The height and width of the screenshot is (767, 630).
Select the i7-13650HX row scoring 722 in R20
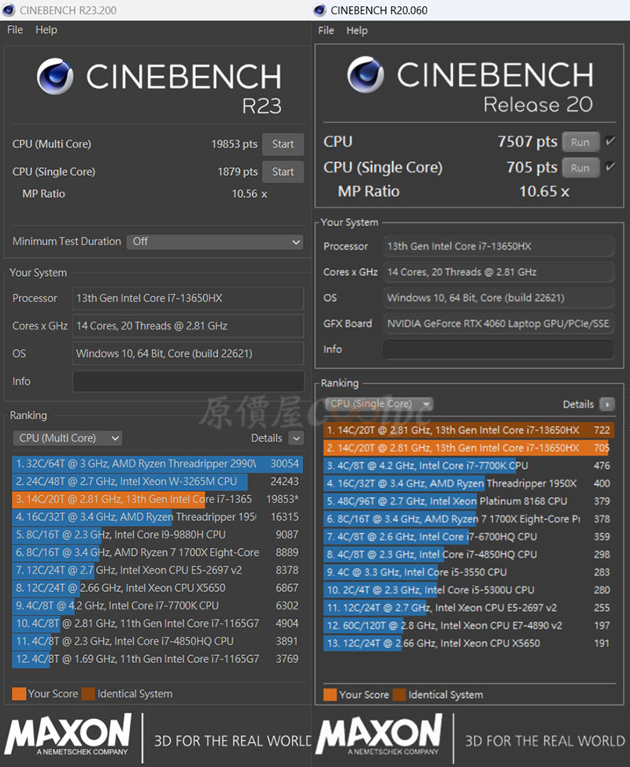(469, 430)
